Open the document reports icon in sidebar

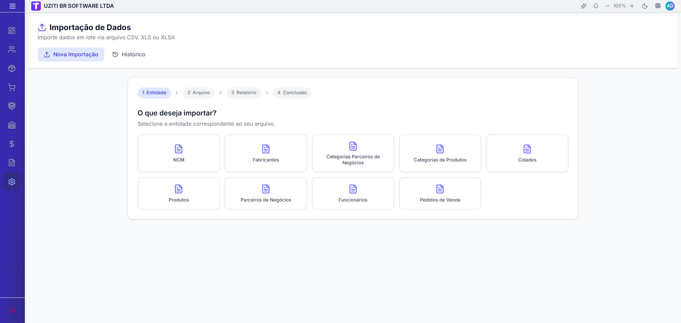(12, 163)
